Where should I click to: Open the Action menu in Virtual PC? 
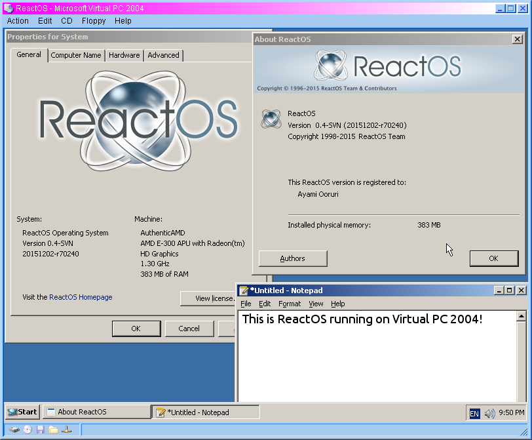tap(18, 21)
